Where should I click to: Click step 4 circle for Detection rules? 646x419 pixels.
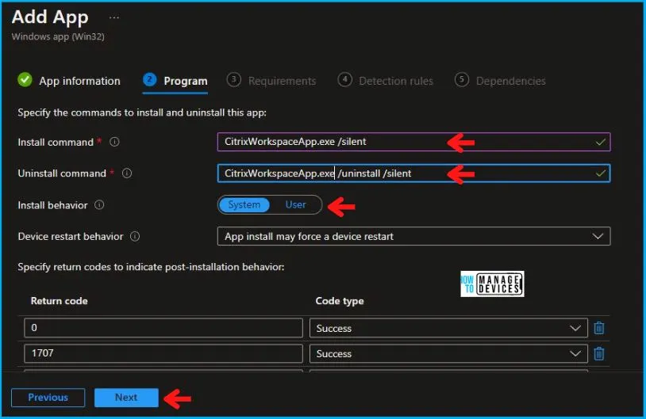click(x=344, y=79)
